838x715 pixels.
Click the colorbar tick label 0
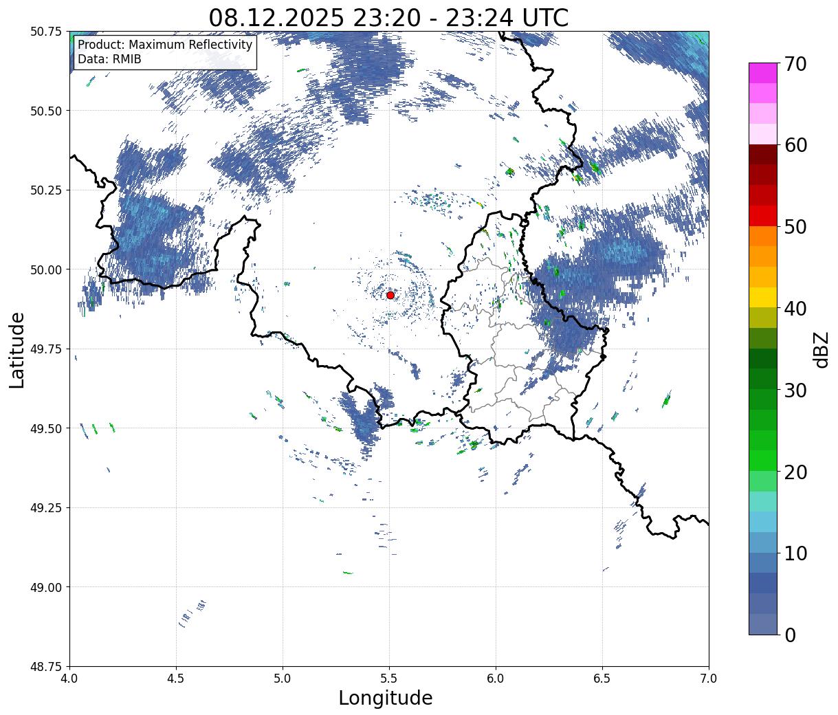(x=791, y=635)
